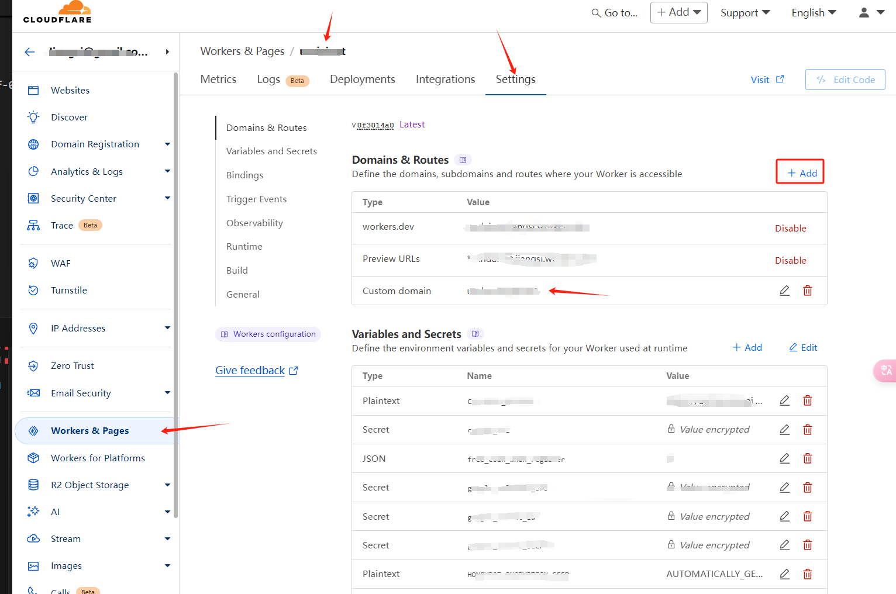Open the Deployments tab
Screen dimensions: 896x594
click(x=363, y=79)
